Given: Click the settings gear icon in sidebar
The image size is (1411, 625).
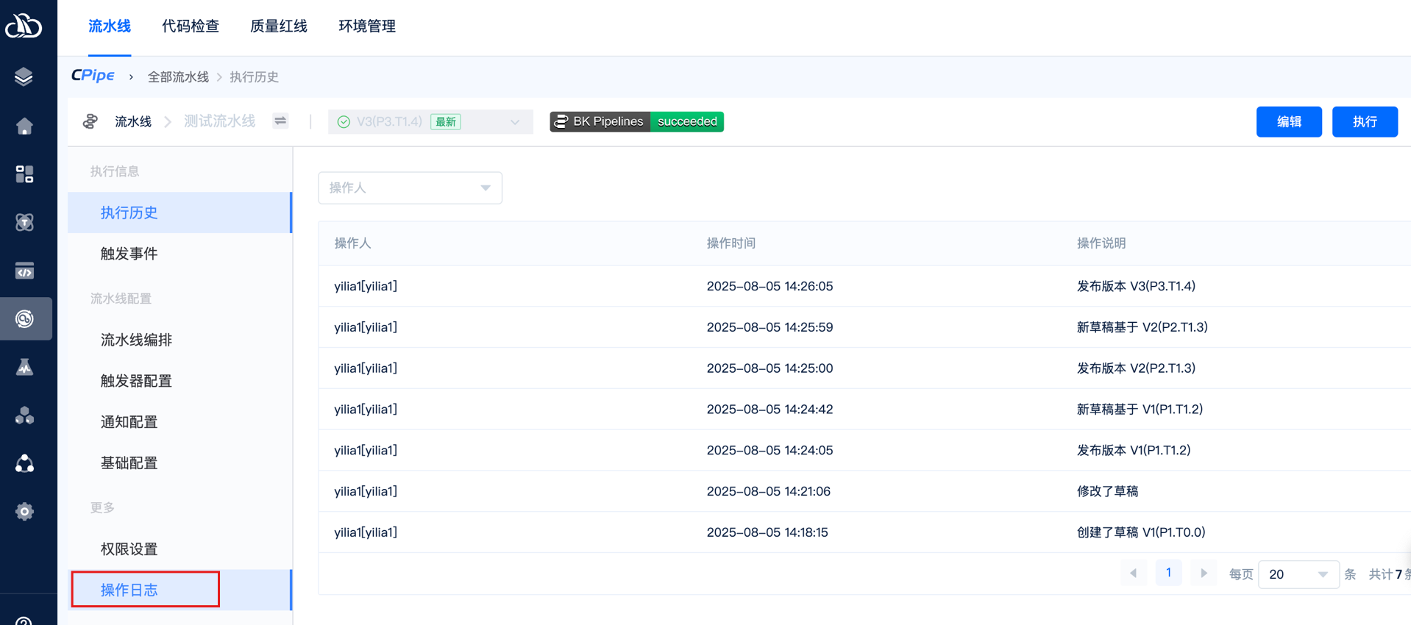Looking at the screenshot, I should [24, 512].
